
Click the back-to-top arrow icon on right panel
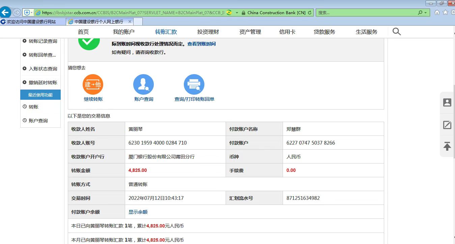[447, 146]
